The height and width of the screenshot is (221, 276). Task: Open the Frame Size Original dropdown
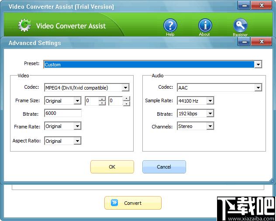point(77,101)
